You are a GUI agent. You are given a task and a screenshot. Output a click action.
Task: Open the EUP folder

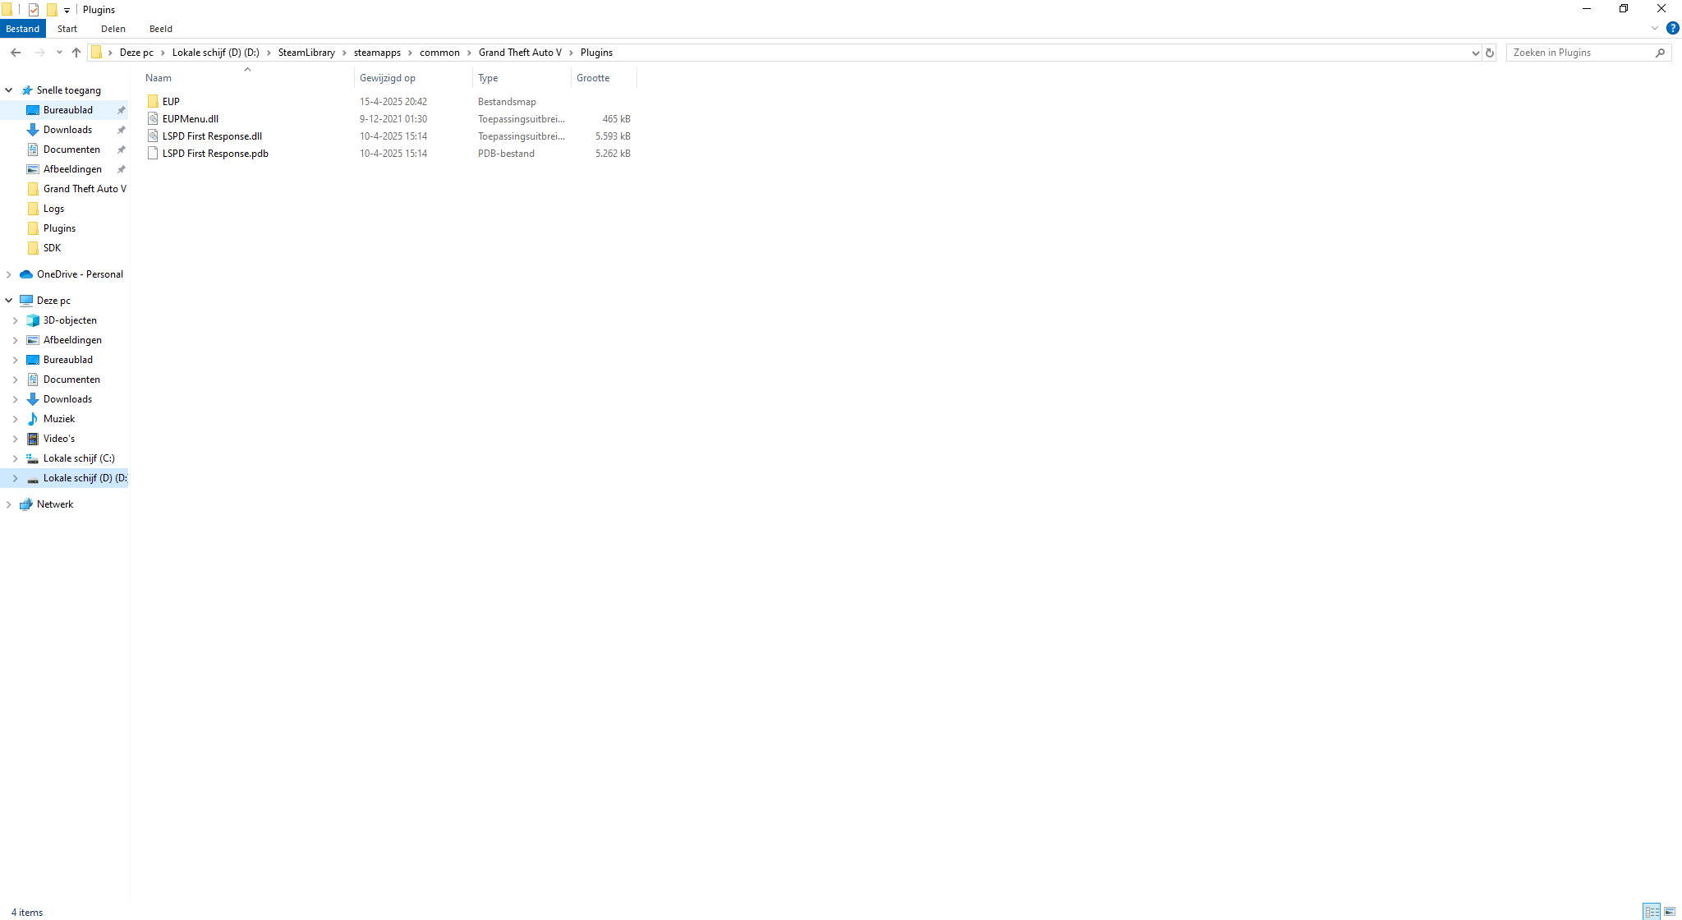(x=171, y=102)
